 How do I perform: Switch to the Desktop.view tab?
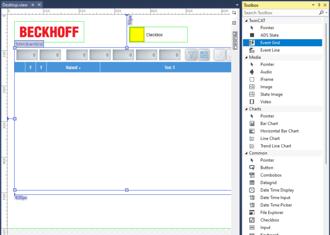[15, 4]
